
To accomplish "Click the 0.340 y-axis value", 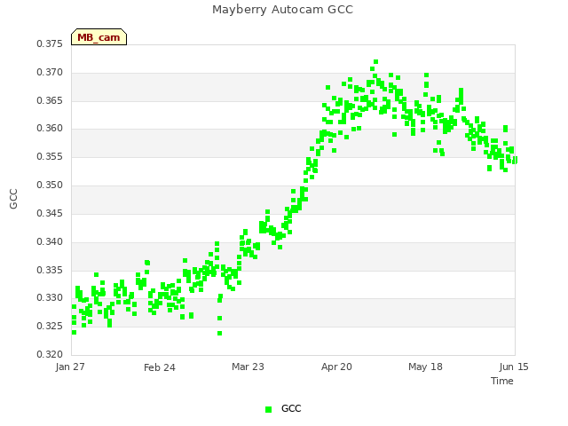I will pos(50,241).
